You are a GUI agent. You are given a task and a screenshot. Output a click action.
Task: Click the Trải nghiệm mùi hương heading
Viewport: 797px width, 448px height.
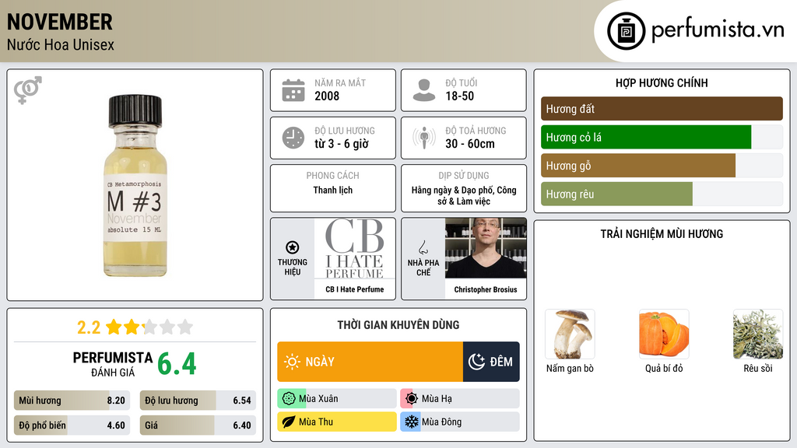(662, 234)
